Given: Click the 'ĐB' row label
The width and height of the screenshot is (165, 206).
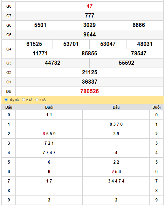Looking at the screenshot, I should (x=9, y=91).
